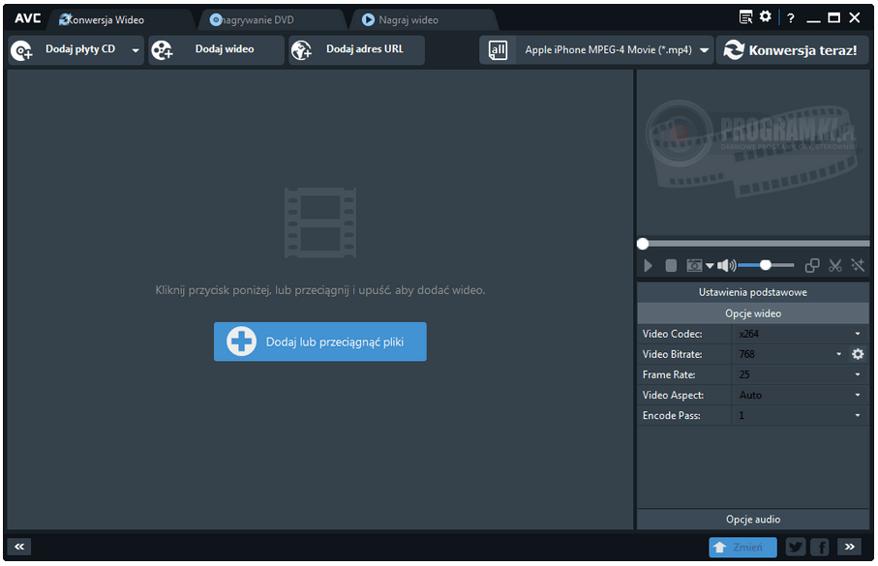Play the preview video
Image resolution: width=878 pixels, height=566 pixels.
[649, 265]
